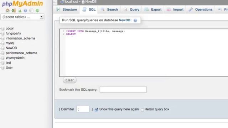Switch to the Operations tab
Screen dimensions: 228x128
point(201,10)
